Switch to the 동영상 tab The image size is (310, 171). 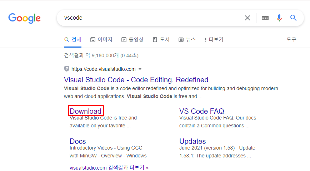tap(132, 40)
